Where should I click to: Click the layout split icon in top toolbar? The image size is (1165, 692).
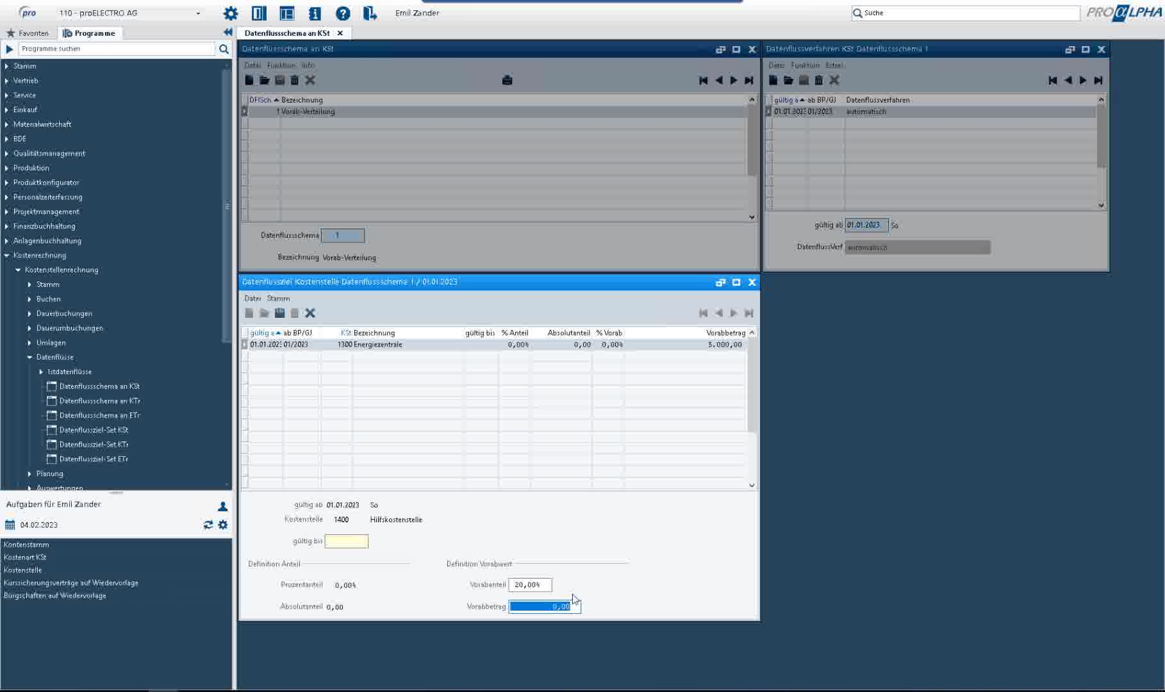(259, 13)
